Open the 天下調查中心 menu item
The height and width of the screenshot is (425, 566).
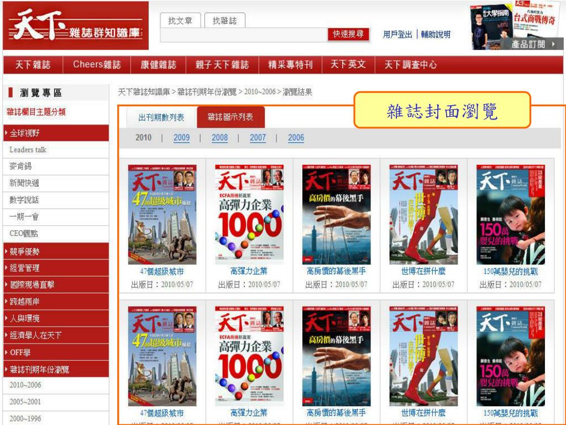coord(411,65)
